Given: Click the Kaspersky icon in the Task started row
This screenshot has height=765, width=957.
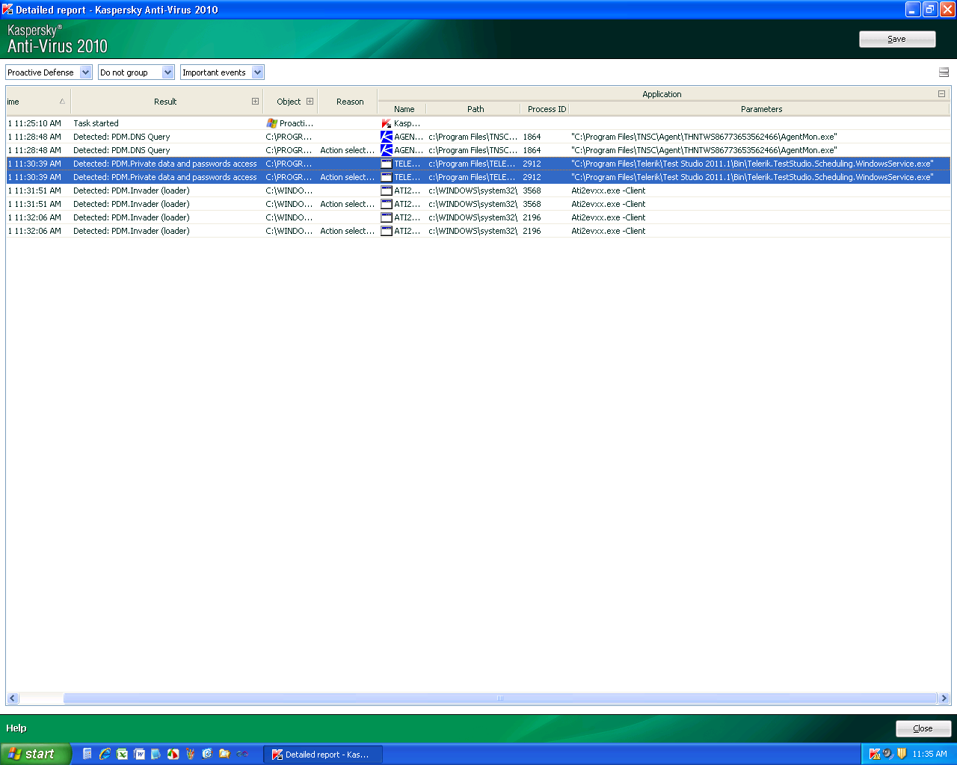Looking at the screenshot, I should point(387,123).
